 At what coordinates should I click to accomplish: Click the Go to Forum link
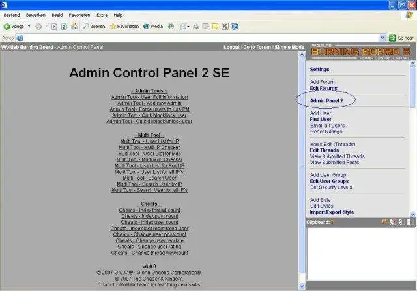pos(257,47)
